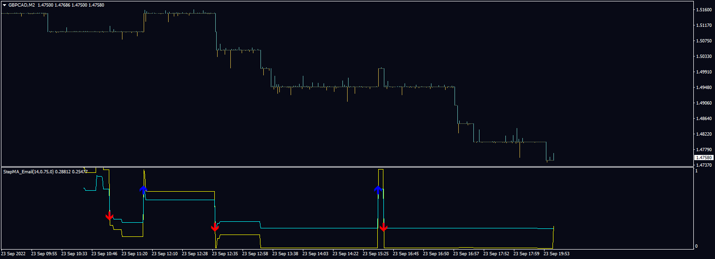Select the red down arrow right after 15:25
This screenshot has width=715, height=259.
[x=383, y=227]
